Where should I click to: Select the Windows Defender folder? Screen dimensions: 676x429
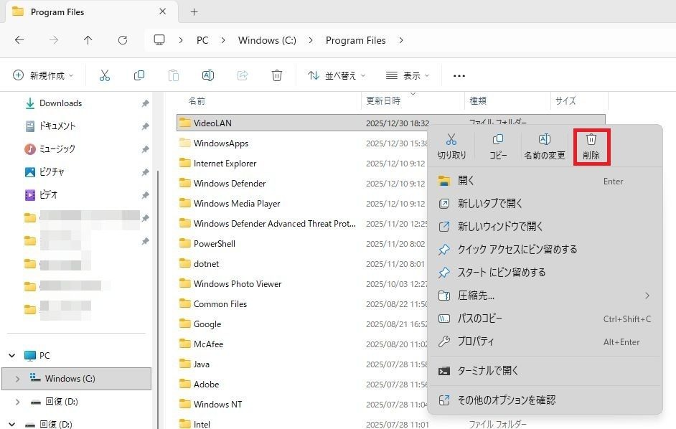coord(230,184)
